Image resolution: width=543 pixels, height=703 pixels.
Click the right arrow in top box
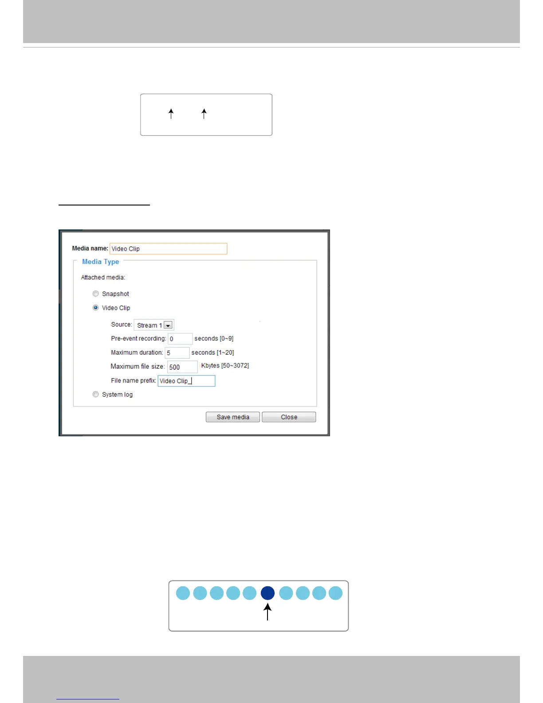pos(204,114)
